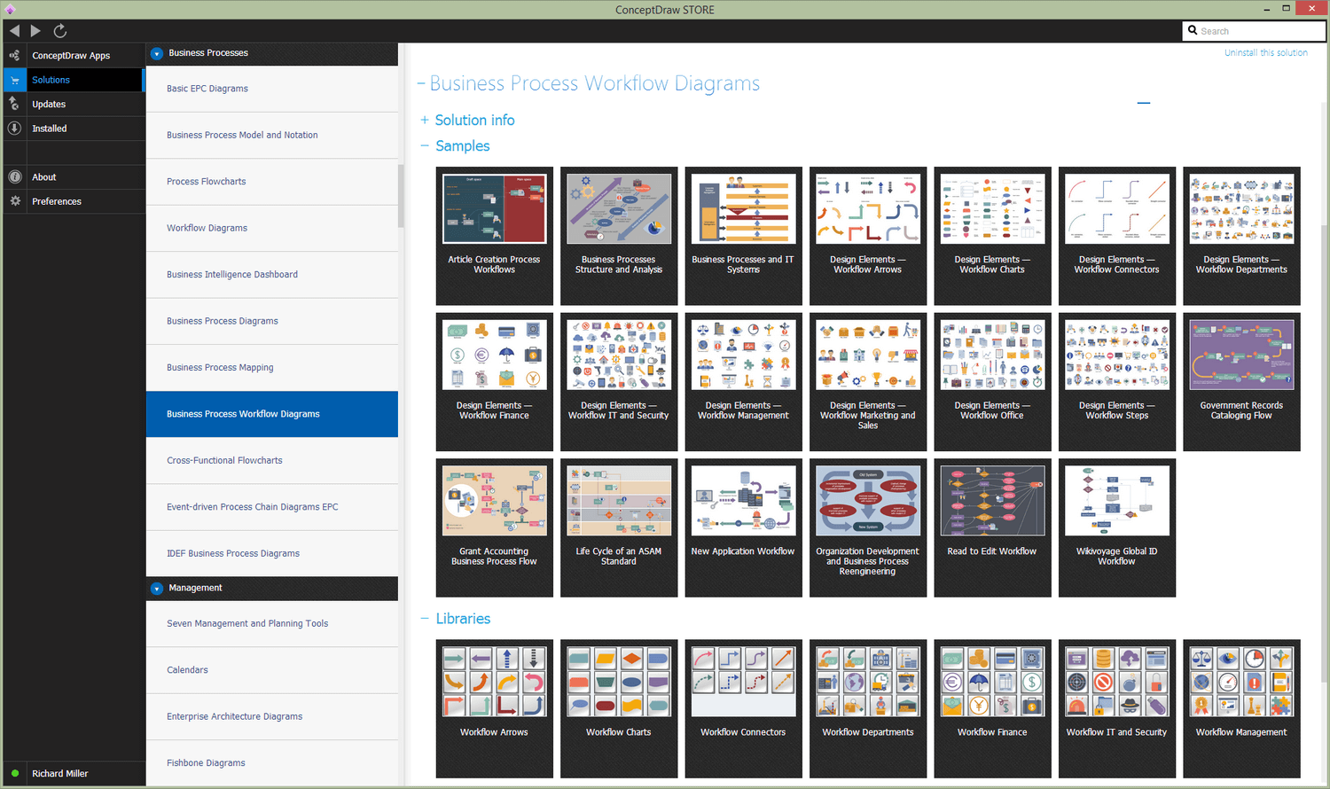Open Design Elements Workflow Management sample
This screenshot has height=789, width=1330.
pyautogui.click(x=743, y=382)
